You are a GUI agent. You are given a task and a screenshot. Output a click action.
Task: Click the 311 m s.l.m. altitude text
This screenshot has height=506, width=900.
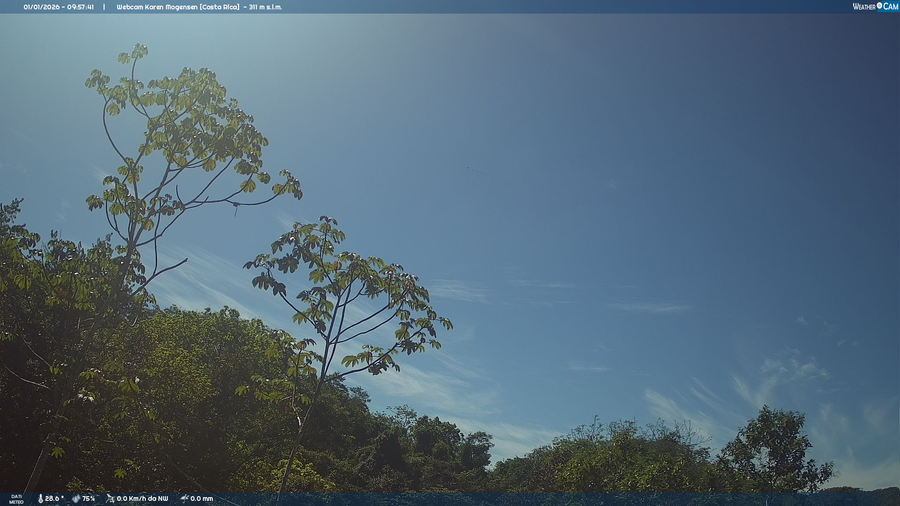point(265,7)
